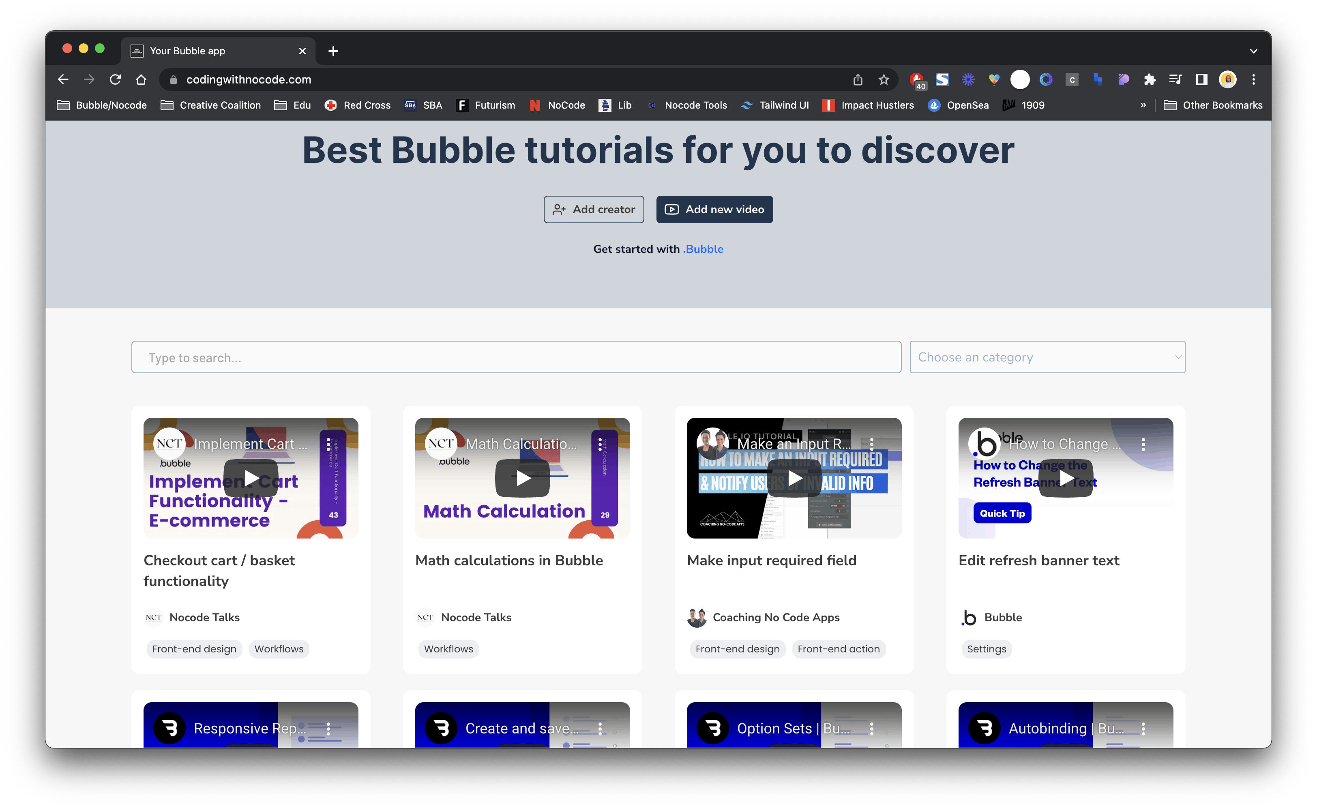Screen dimensions: 1317x808
Task: Click the browser forward arrow
Action: click(x=89, y=79)
